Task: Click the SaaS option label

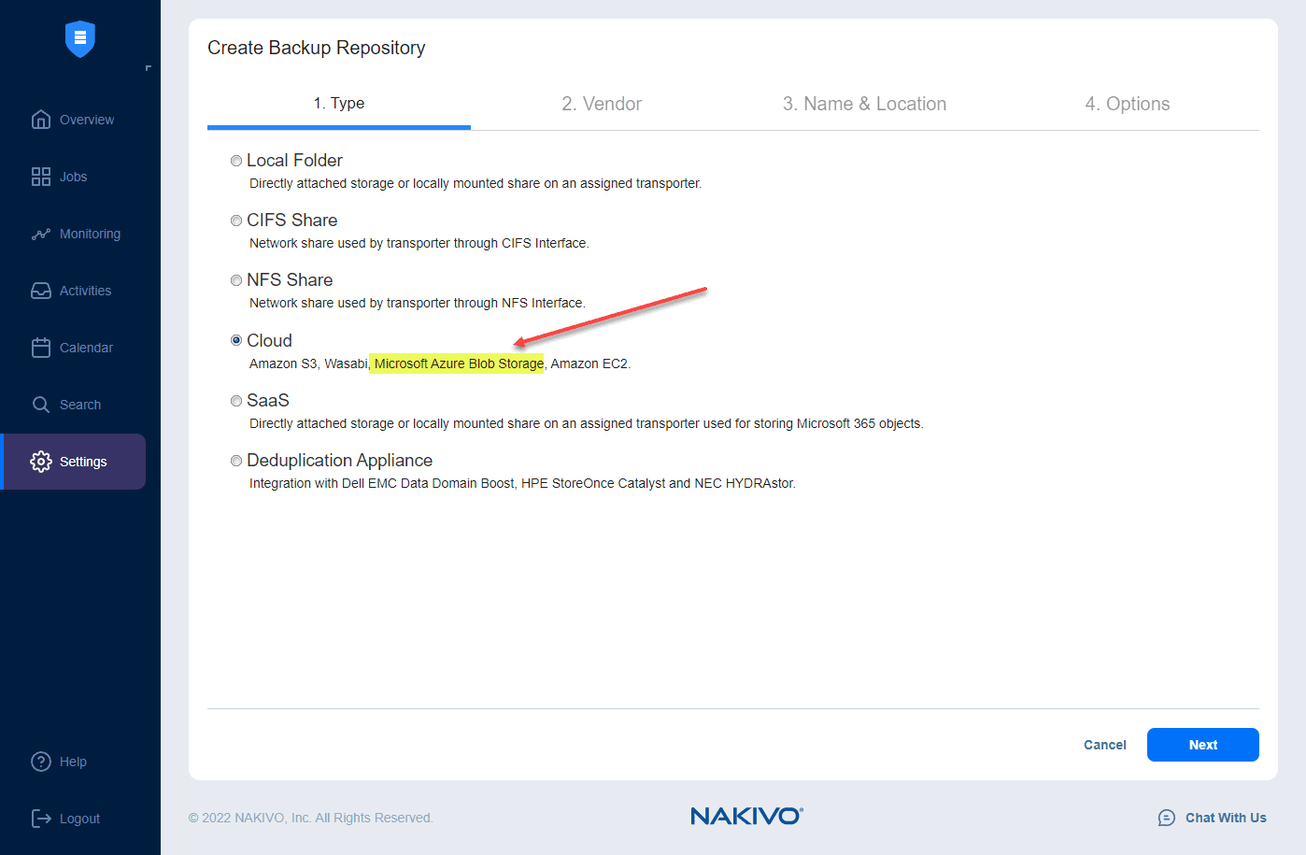Action: coord(268,401)
